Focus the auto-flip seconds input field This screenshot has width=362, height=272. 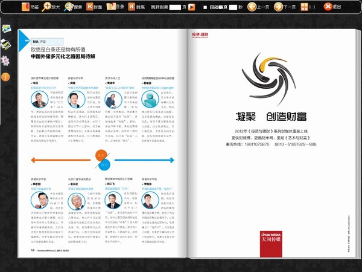point(233,7)
